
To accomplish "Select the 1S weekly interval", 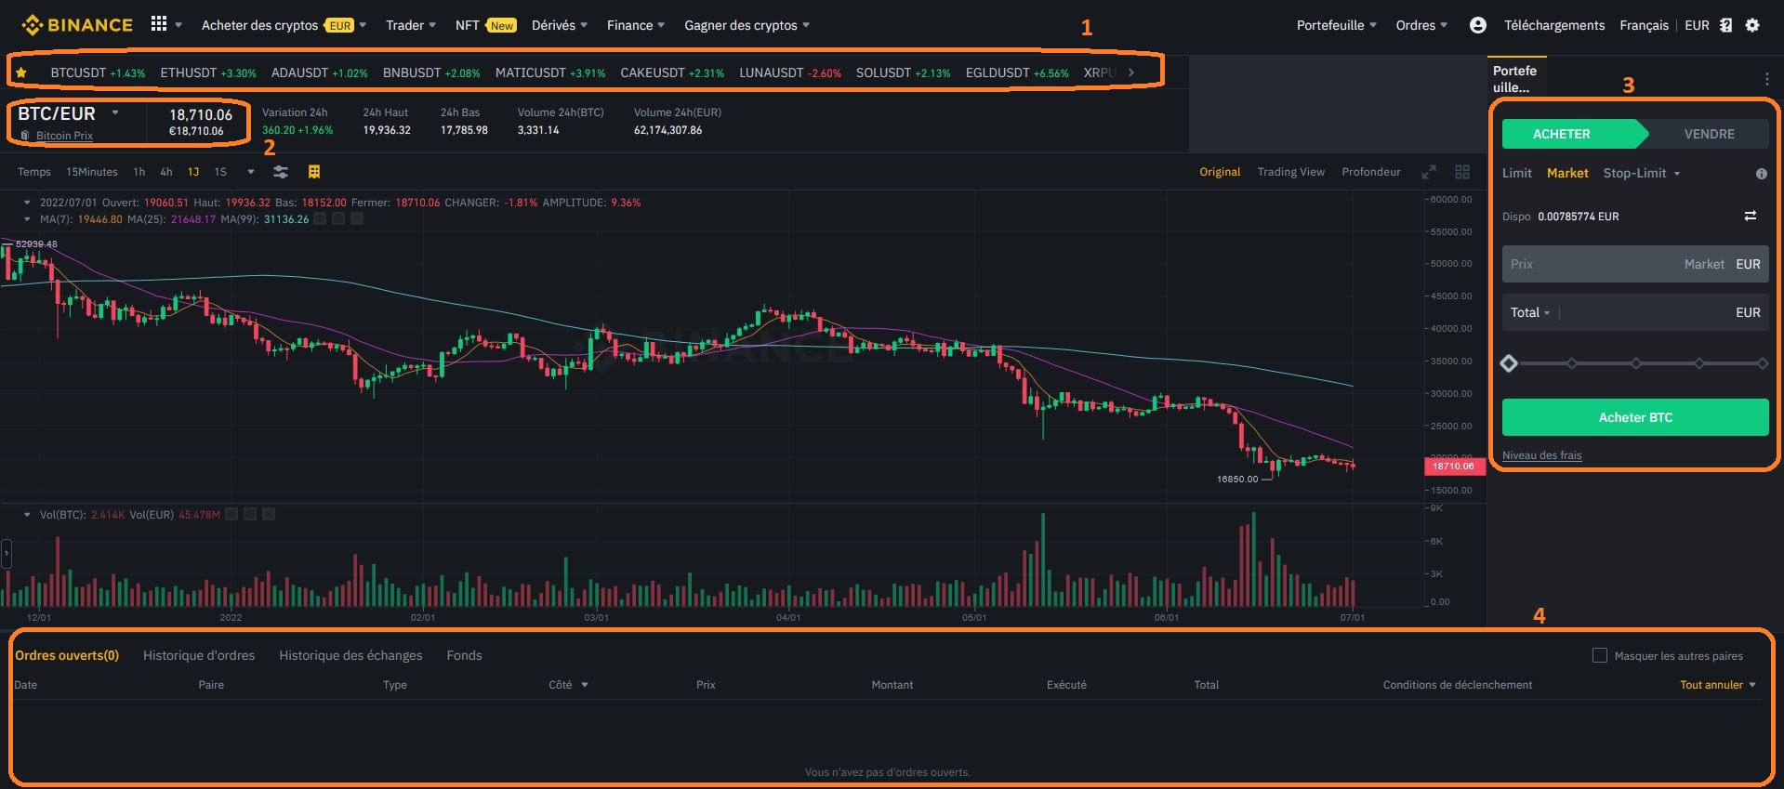I will tap(220, 172).
